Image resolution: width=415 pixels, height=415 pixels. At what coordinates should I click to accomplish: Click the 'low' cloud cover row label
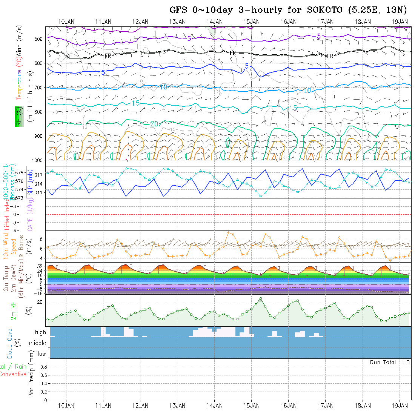click(x=41, y=354)
